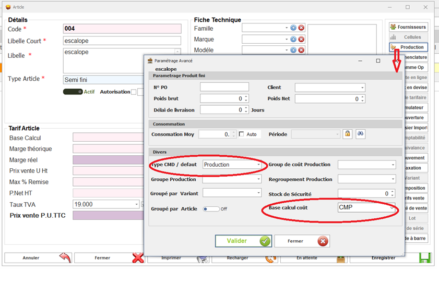This screenshot has height=285, width=439.
Task: Click the red delete icon beside Famille
Action: pos(301,28)
